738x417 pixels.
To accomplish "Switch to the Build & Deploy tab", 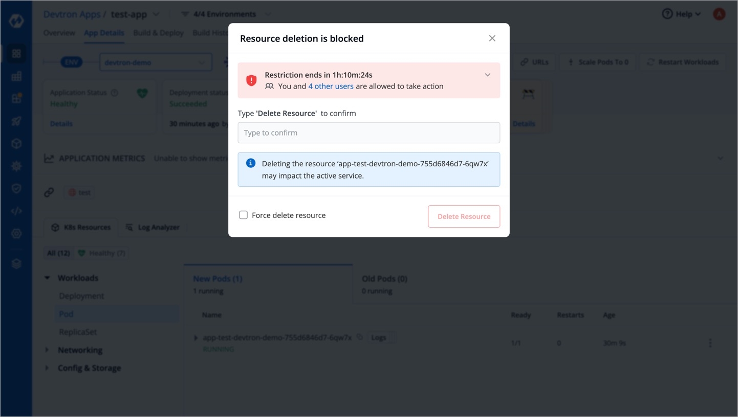I will coord(158,33).
